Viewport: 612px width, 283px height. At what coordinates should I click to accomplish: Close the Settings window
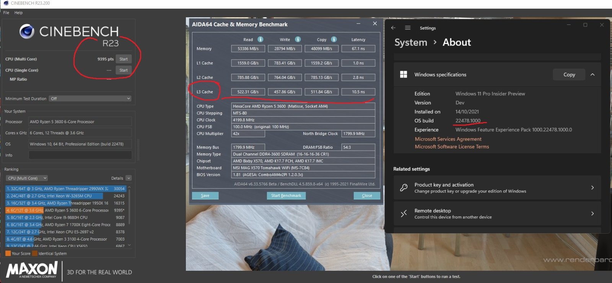point(602,25)
